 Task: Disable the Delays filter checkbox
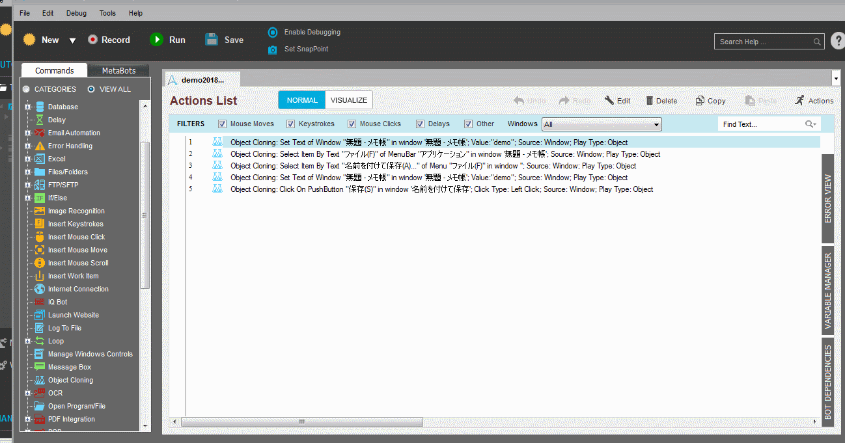[x=421, y=124]
